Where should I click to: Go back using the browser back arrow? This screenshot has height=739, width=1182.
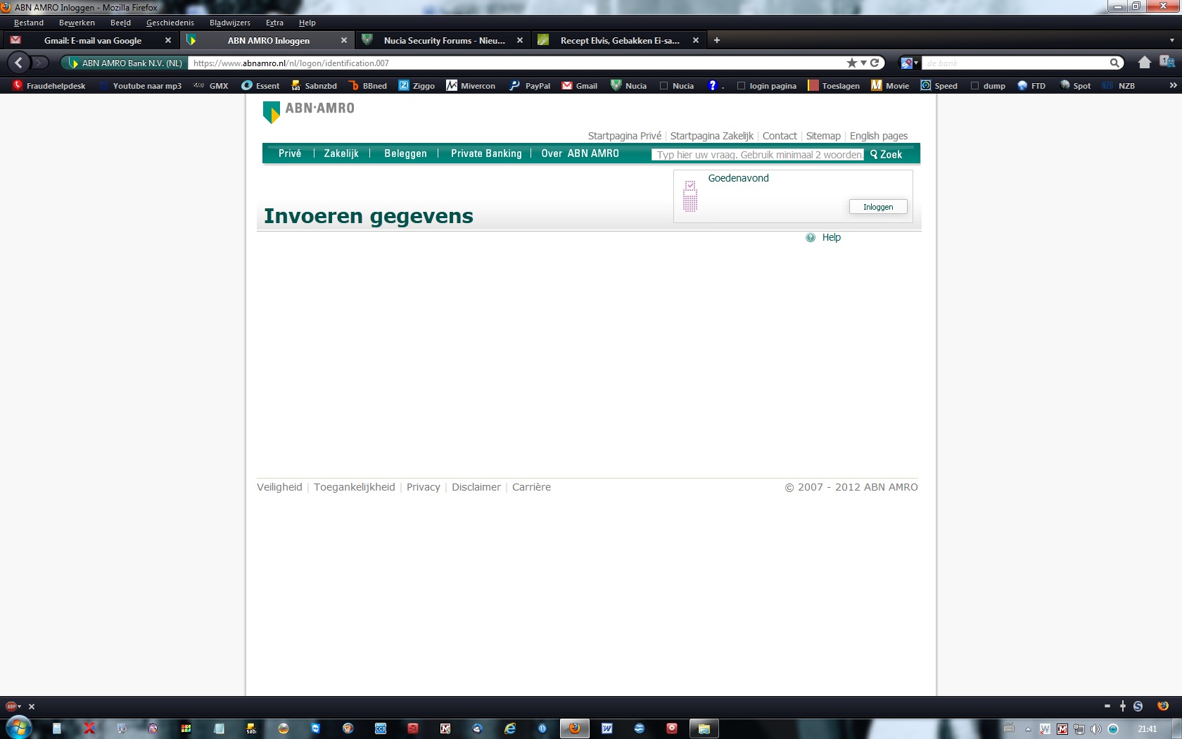19,63
